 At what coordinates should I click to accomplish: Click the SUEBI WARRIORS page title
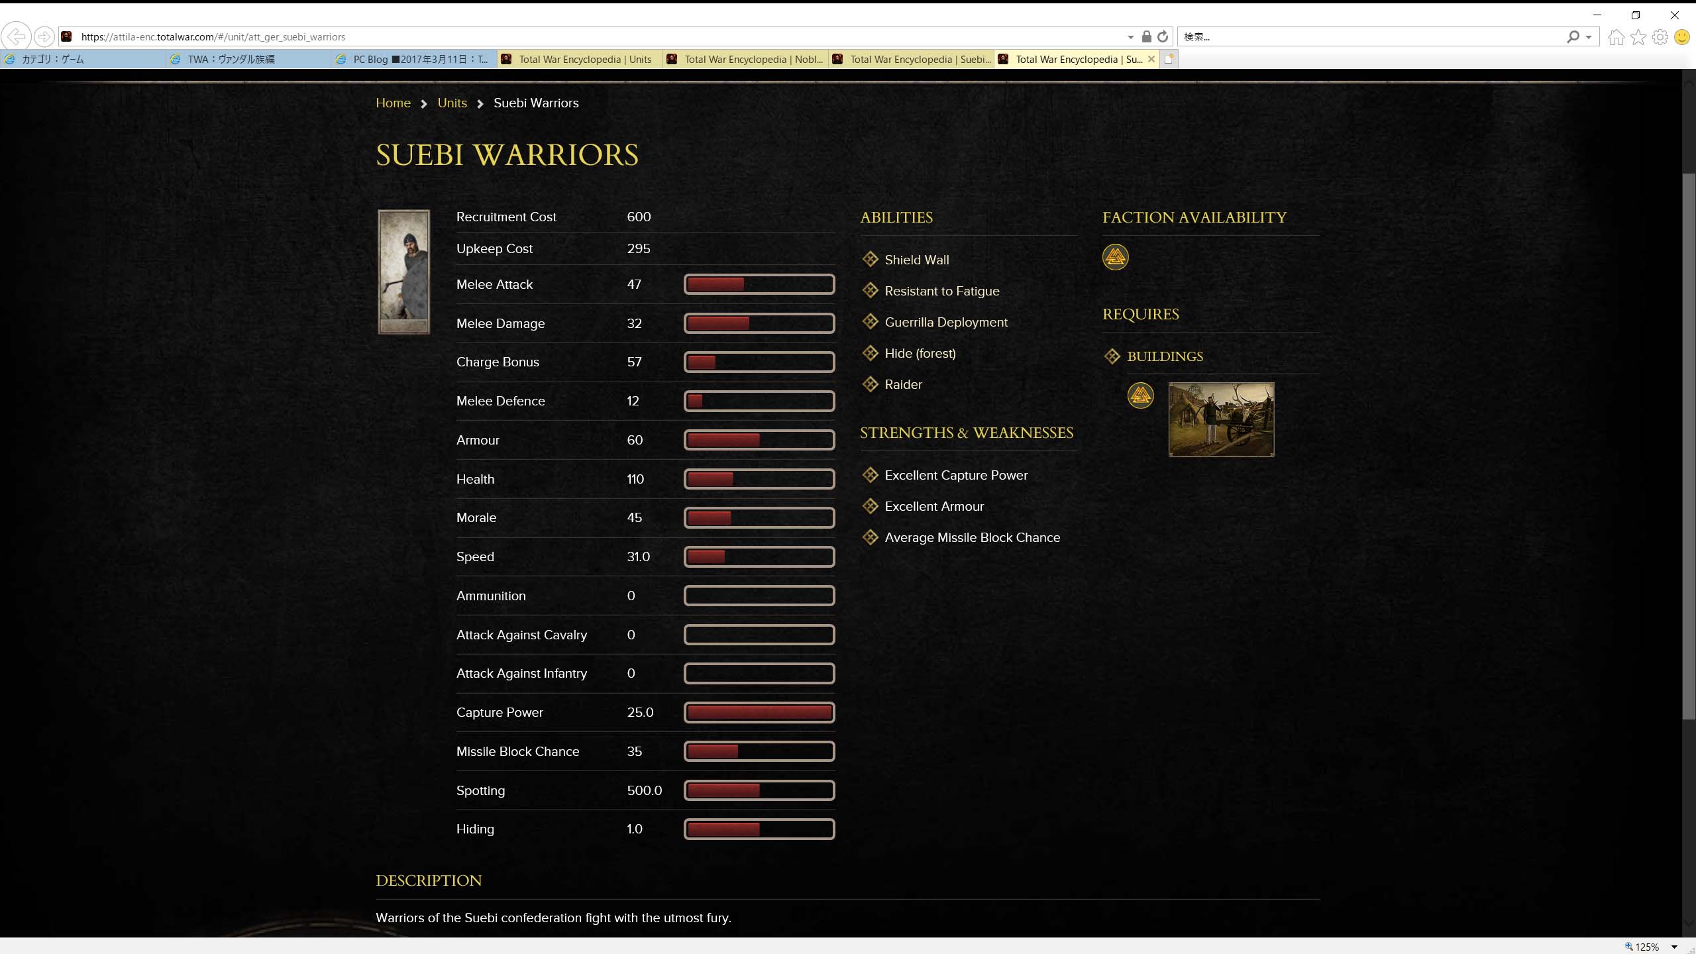tap(507, 155)
